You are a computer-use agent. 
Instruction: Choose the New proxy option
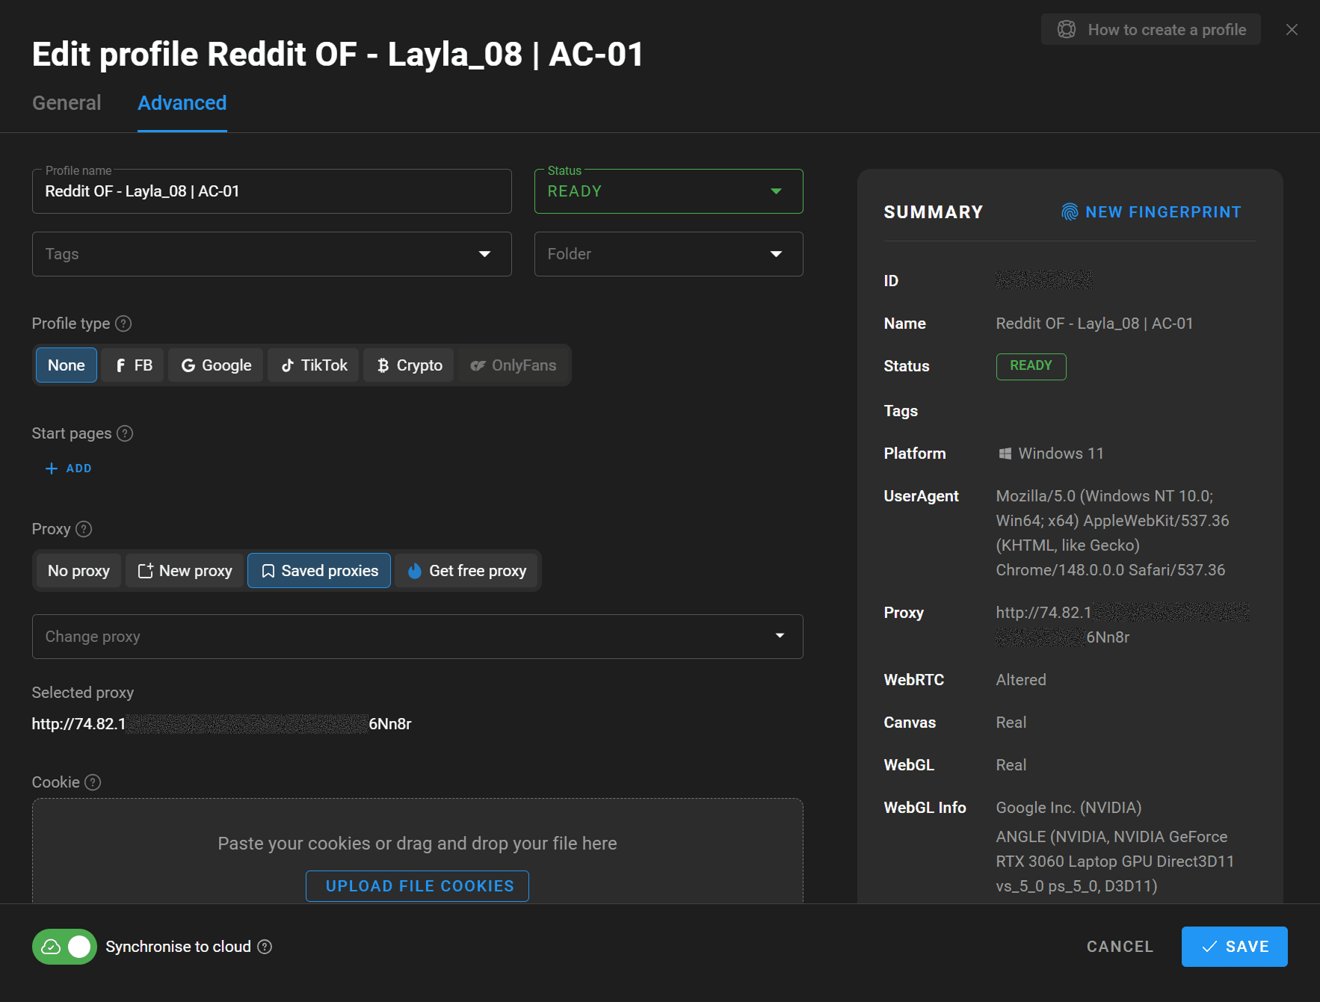pos(185,571)
